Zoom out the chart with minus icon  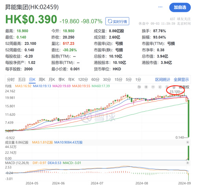click(x=153, y=87)
